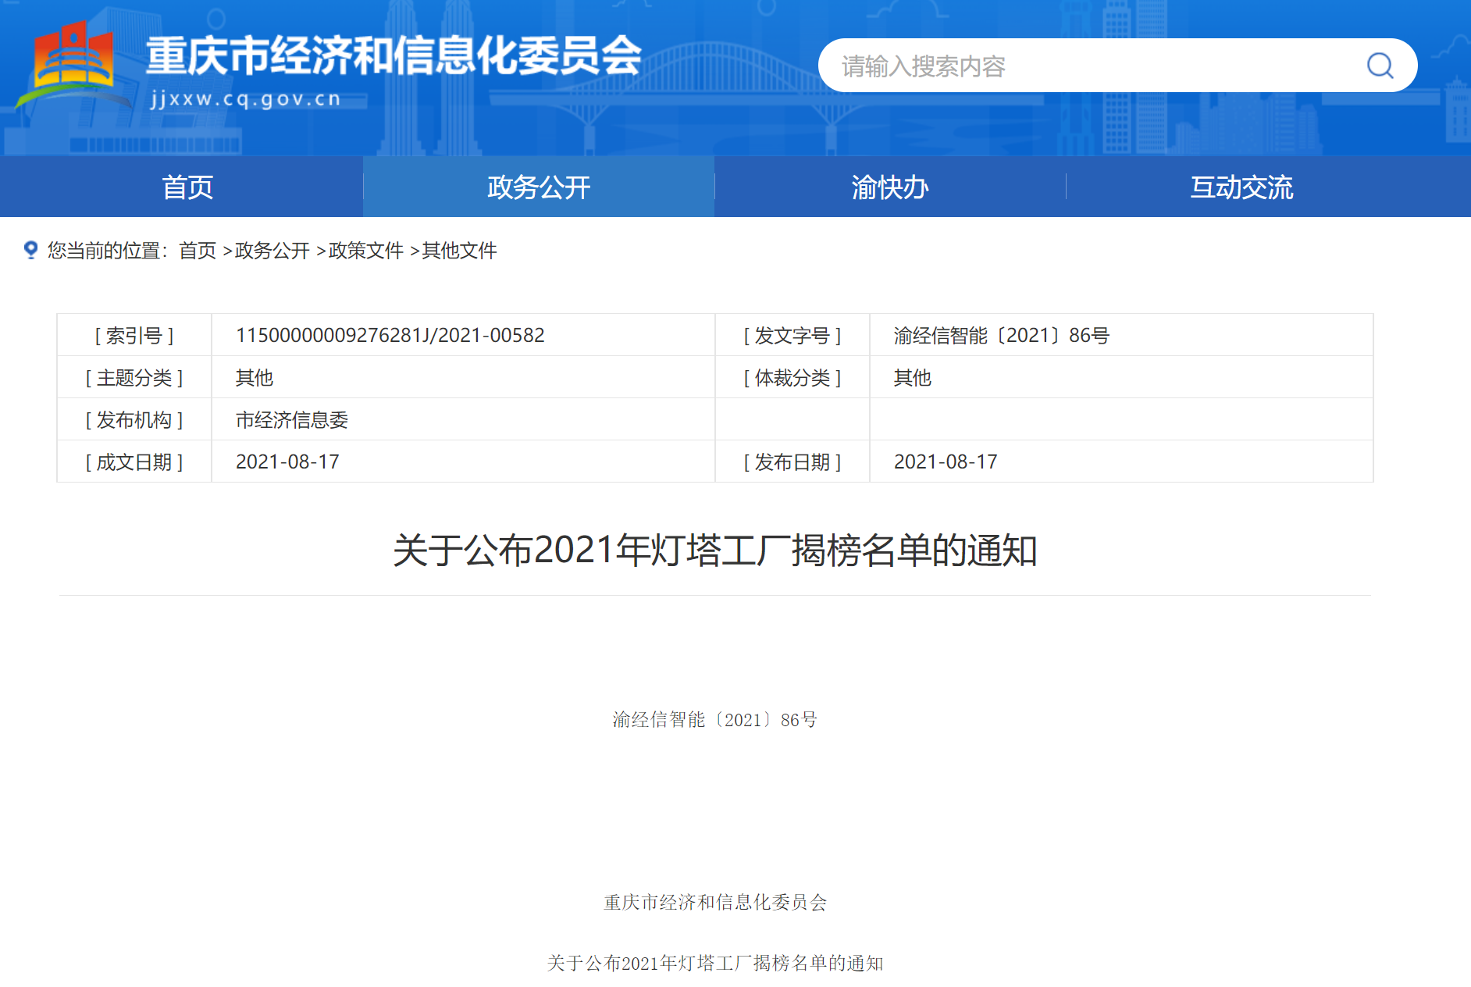Open the 渝快办 navigation tab

(x=890, y=187)
